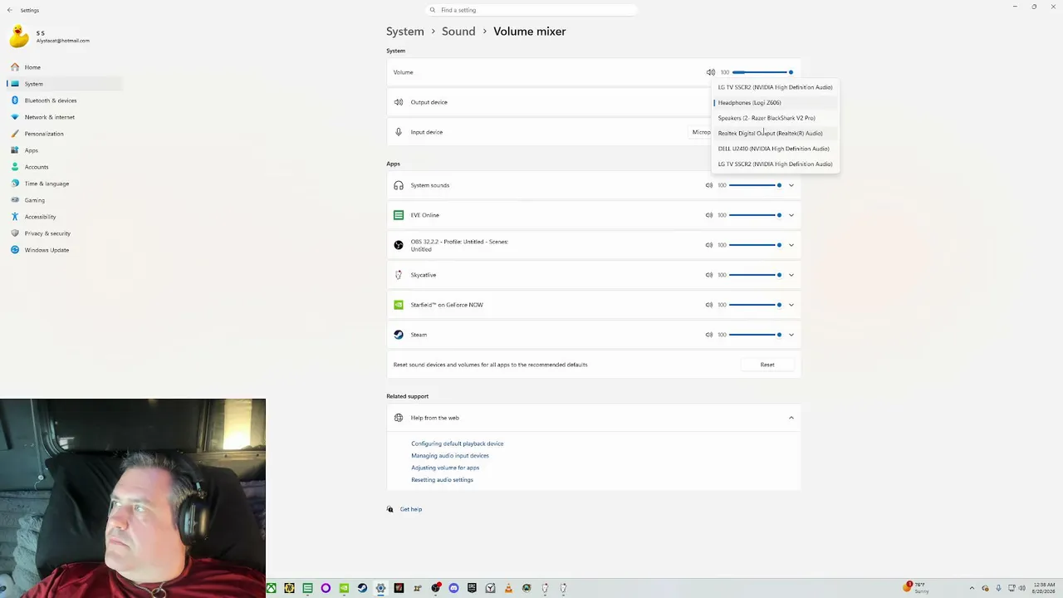Click the Get help link
Image resolution: width=1063 pixels, height=598 pixels.
[x=411, y=509]
